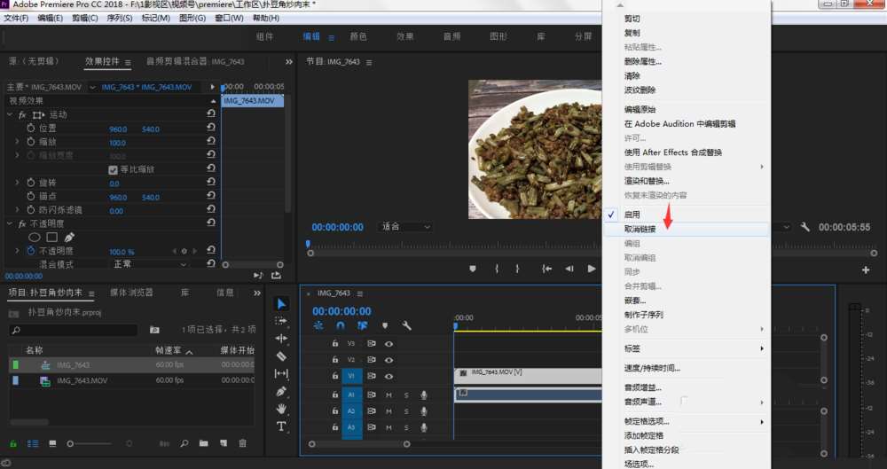Open the 适合 zoom level dropdown
This screenshot has height=469, width=887.
click(405, 227)
